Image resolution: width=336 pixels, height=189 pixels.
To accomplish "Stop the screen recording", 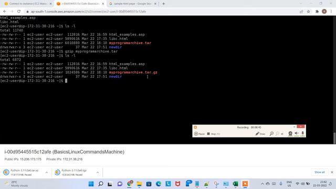I will (214, 134).
